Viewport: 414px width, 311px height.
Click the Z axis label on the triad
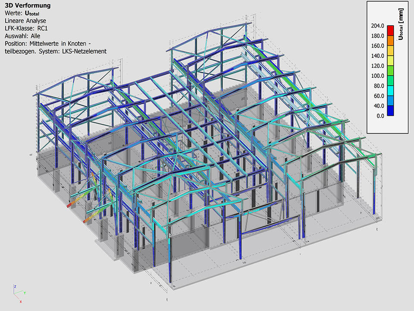pyautogui.click(x=15, y=286)
